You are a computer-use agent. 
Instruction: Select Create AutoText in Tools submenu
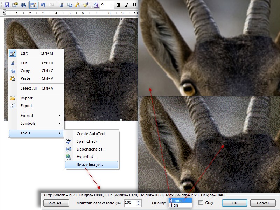pyautogui.click(x=91, y=134)
